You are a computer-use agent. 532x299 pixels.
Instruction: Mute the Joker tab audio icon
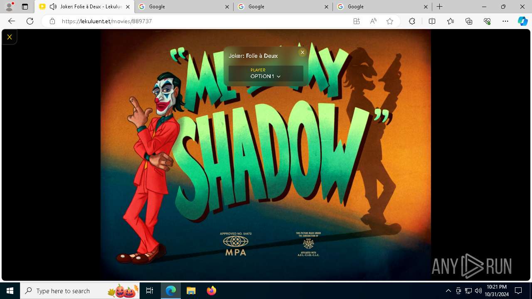53,7
